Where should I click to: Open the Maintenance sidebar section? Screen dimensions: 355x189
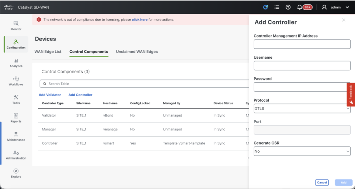(x=16, y=137)
